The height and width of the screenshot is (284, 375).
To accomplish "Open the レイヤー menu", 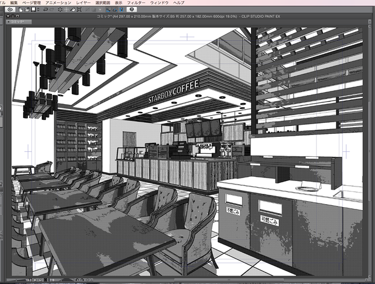I will (x=83, y=3).
